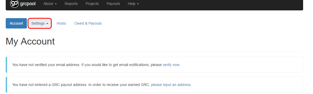Viewport: 313px width, 94px height.
Task: Click the grcpool circular logo icon
Action: pyautogui.click(x=14, y=4)
